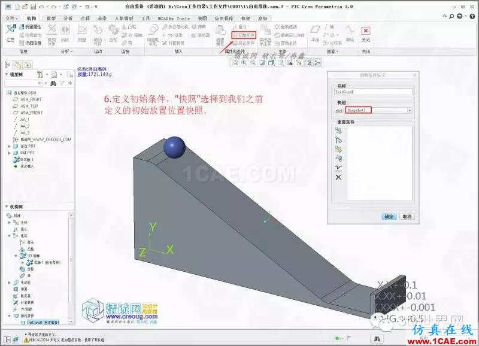Expand the 基台.PRT node in model tree

point(9,145)
